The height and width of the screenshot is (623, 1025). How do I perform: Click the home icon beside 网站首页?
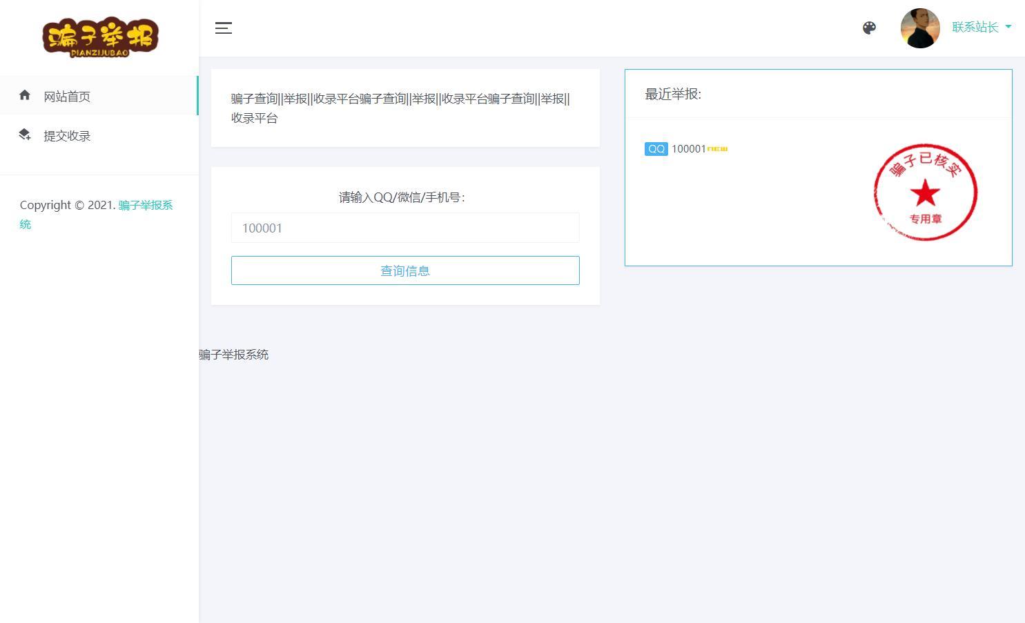pos(25,95)
